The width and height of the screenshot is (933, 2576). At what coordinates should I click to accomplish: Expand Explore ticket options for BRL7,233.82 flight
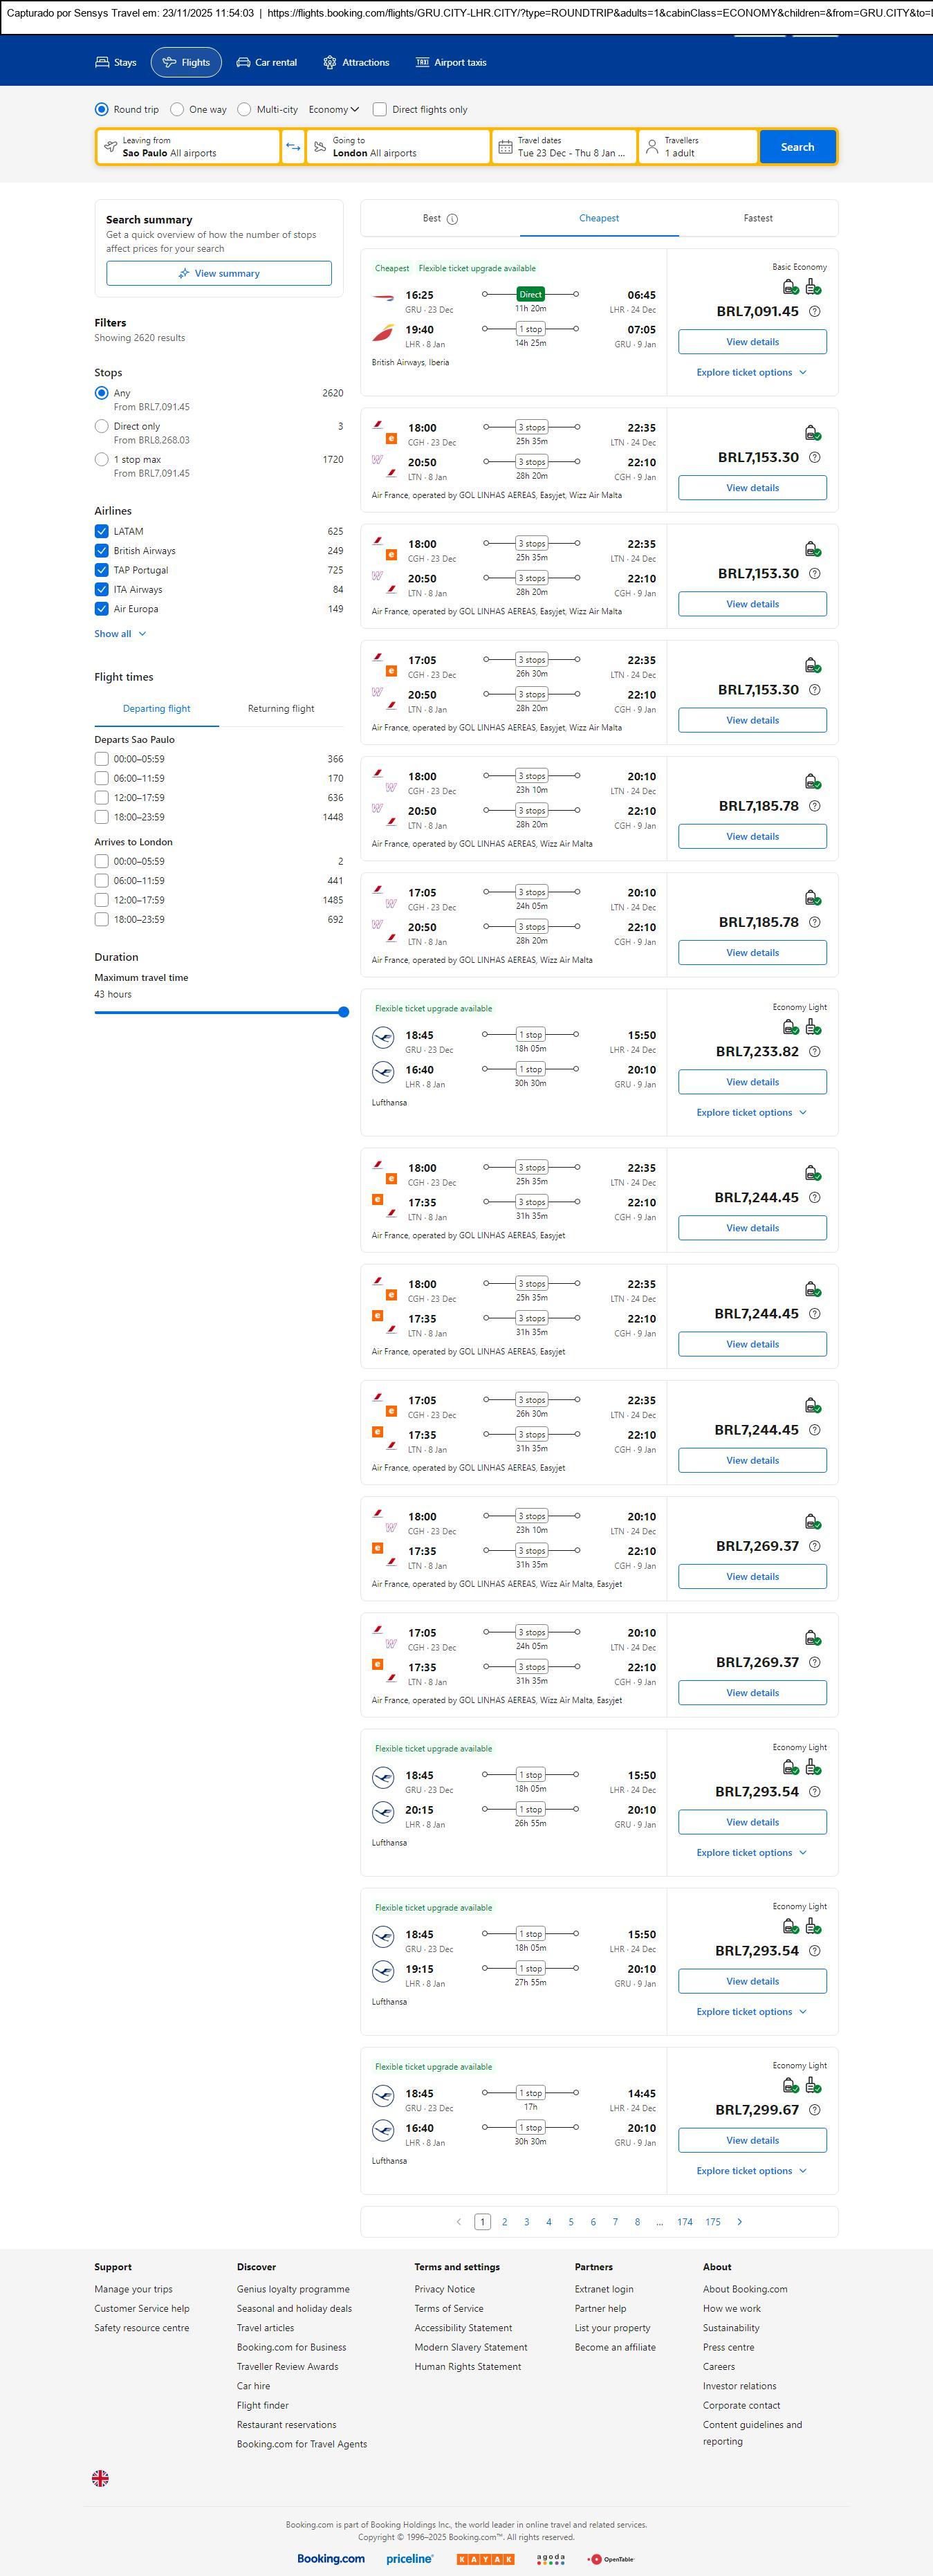pyautogui.click(x=751, y=1112)
